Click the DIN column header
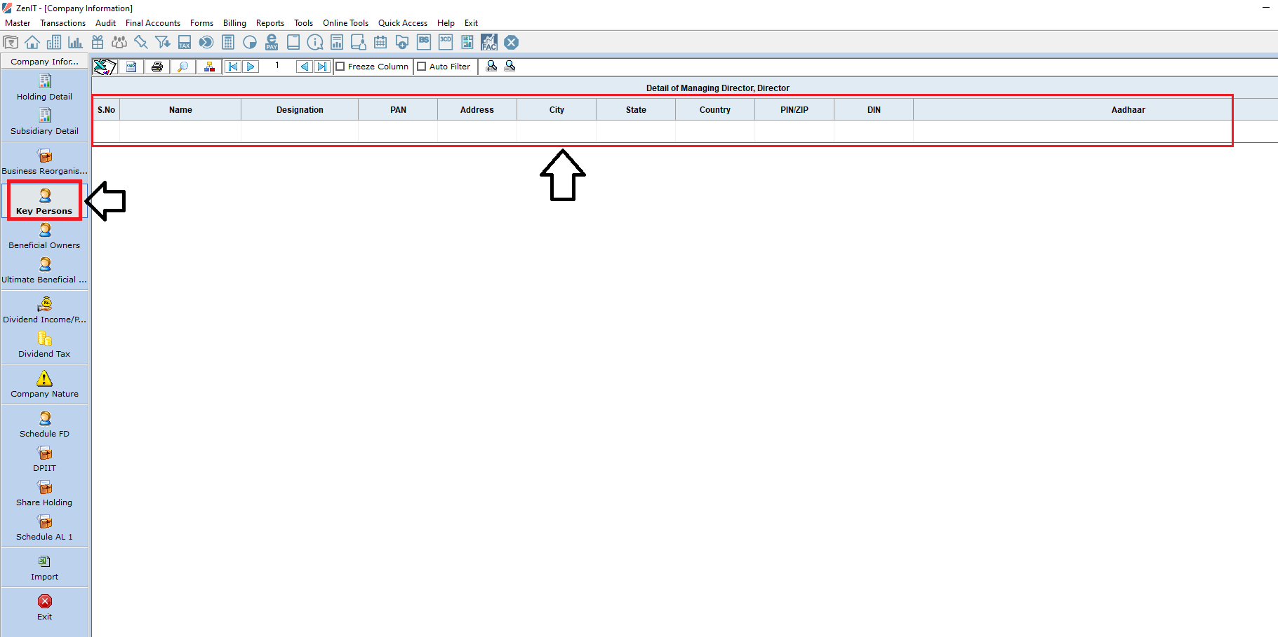The height and width of the screenshot is (637, 1278). pyautogui.click(x=874, y=110)
